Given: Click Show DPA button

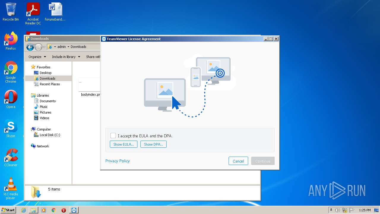Looking at the screenshot, I should 153,144.
